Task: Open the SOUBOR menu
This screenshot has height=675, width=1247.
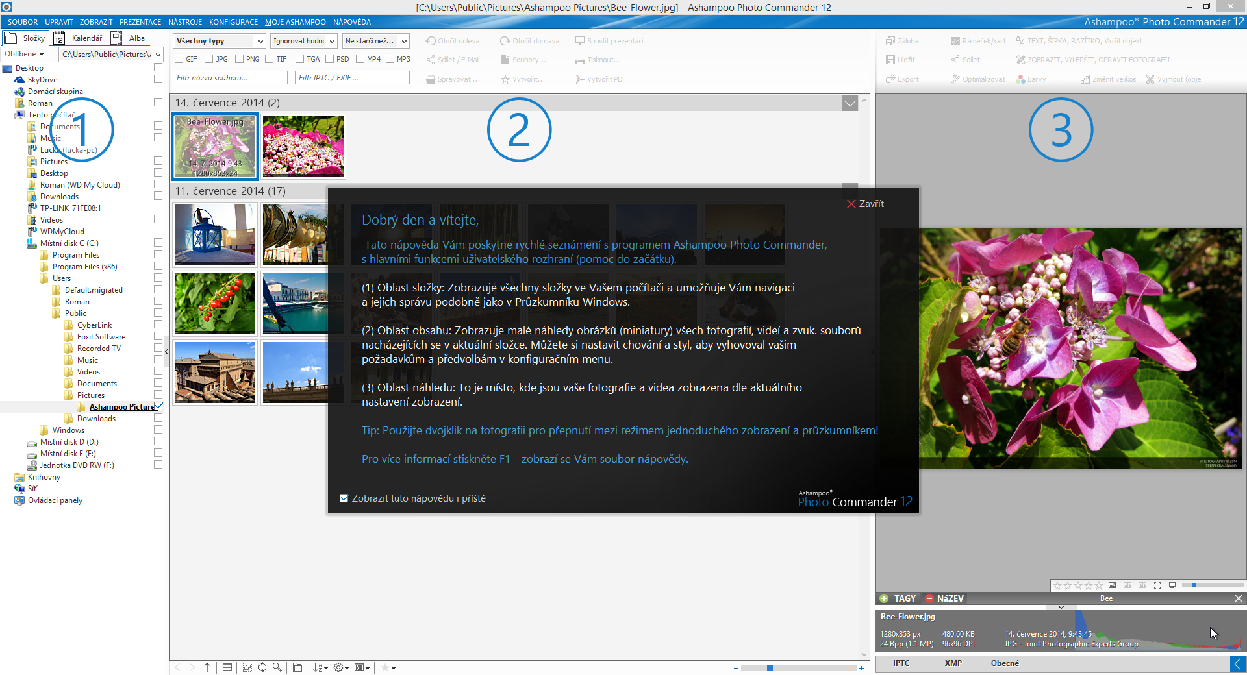Action: [23, 22]
